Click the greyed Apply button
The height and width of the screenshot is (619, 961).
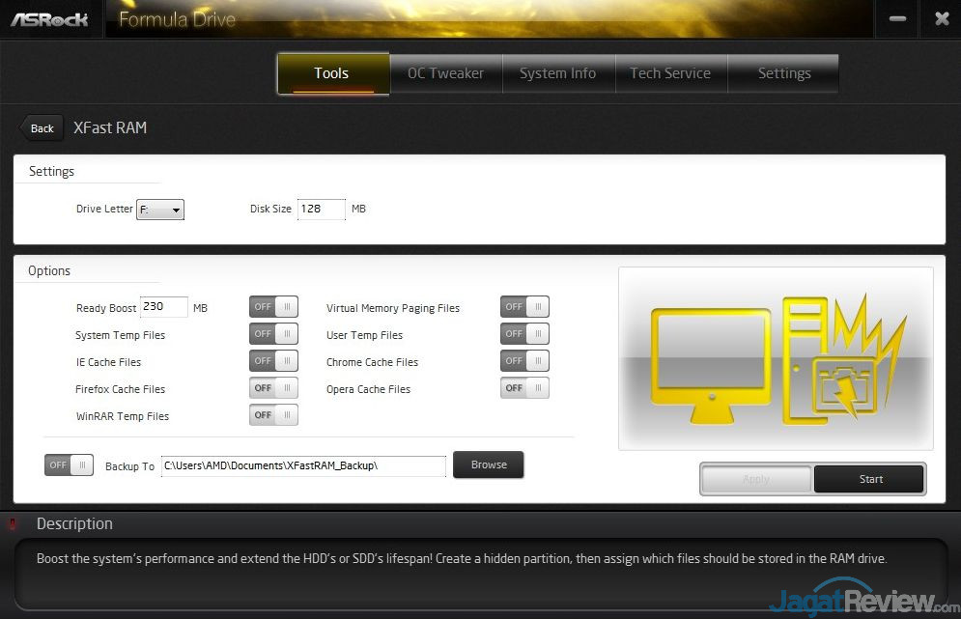(756, 479)
